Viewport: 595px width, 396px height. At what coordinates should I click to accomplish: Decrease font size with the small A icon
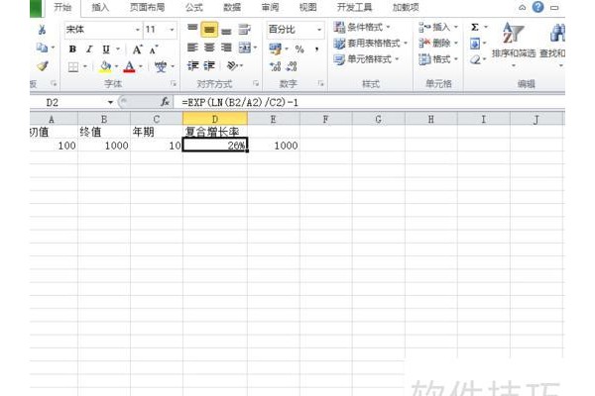click(x=154, y=49)
